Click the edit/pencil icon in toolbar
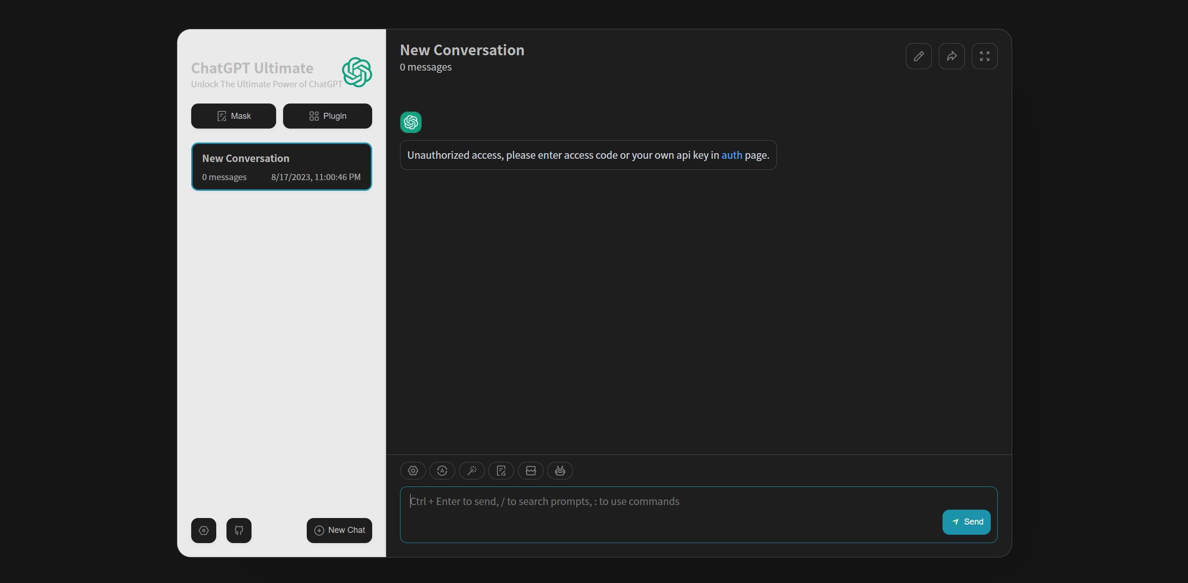The height and width of the screenshot is (583, 1188). click(x=919, y=55)
